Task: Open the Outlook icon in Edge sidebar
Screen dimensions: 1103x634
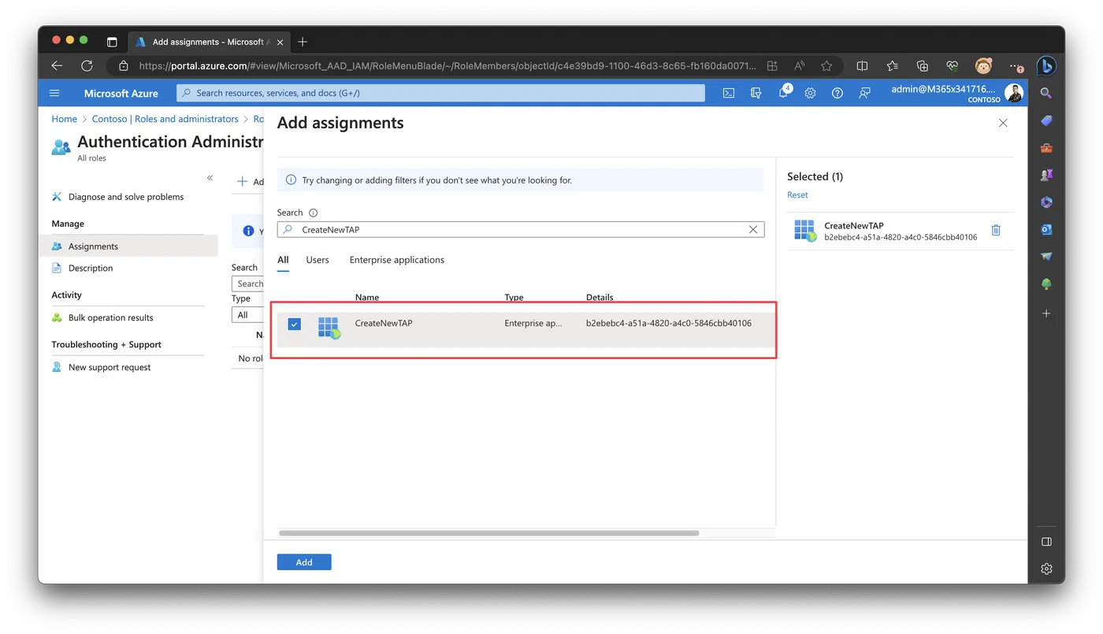Action: (1046, 229)
